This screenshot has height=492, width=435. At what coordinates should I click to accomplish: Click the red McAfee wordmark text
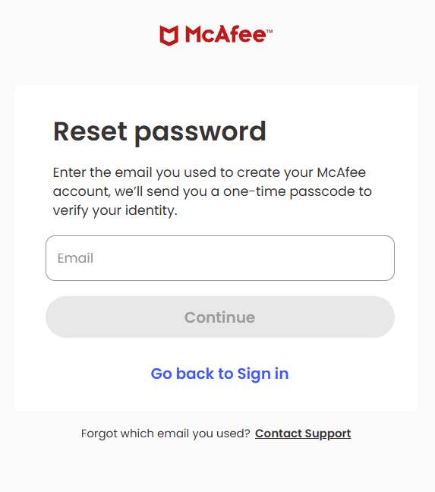click(x=225, y=34)
